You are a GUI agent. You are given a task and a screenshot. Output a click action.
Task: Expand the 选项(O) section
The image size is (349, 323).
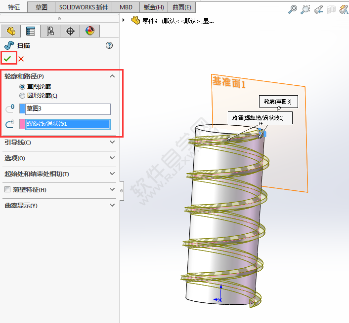(x=112, y=158)
